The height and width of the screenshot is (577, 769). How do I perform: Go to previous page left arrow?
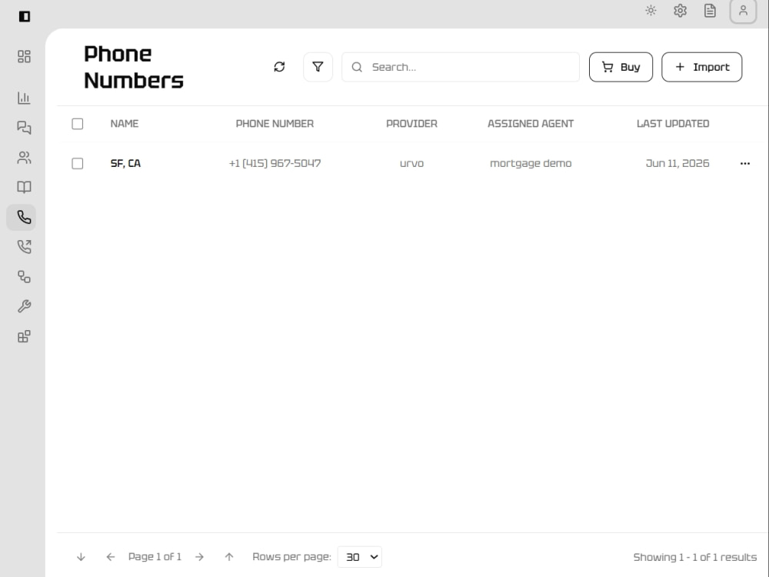click(x=110, y=557)
